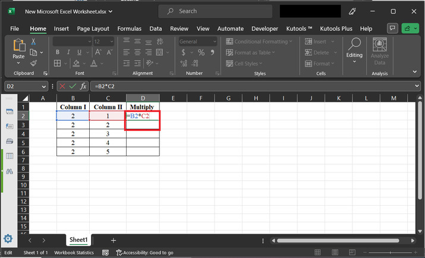
Task: Click the Align Left icon
Action: (126, 52)
